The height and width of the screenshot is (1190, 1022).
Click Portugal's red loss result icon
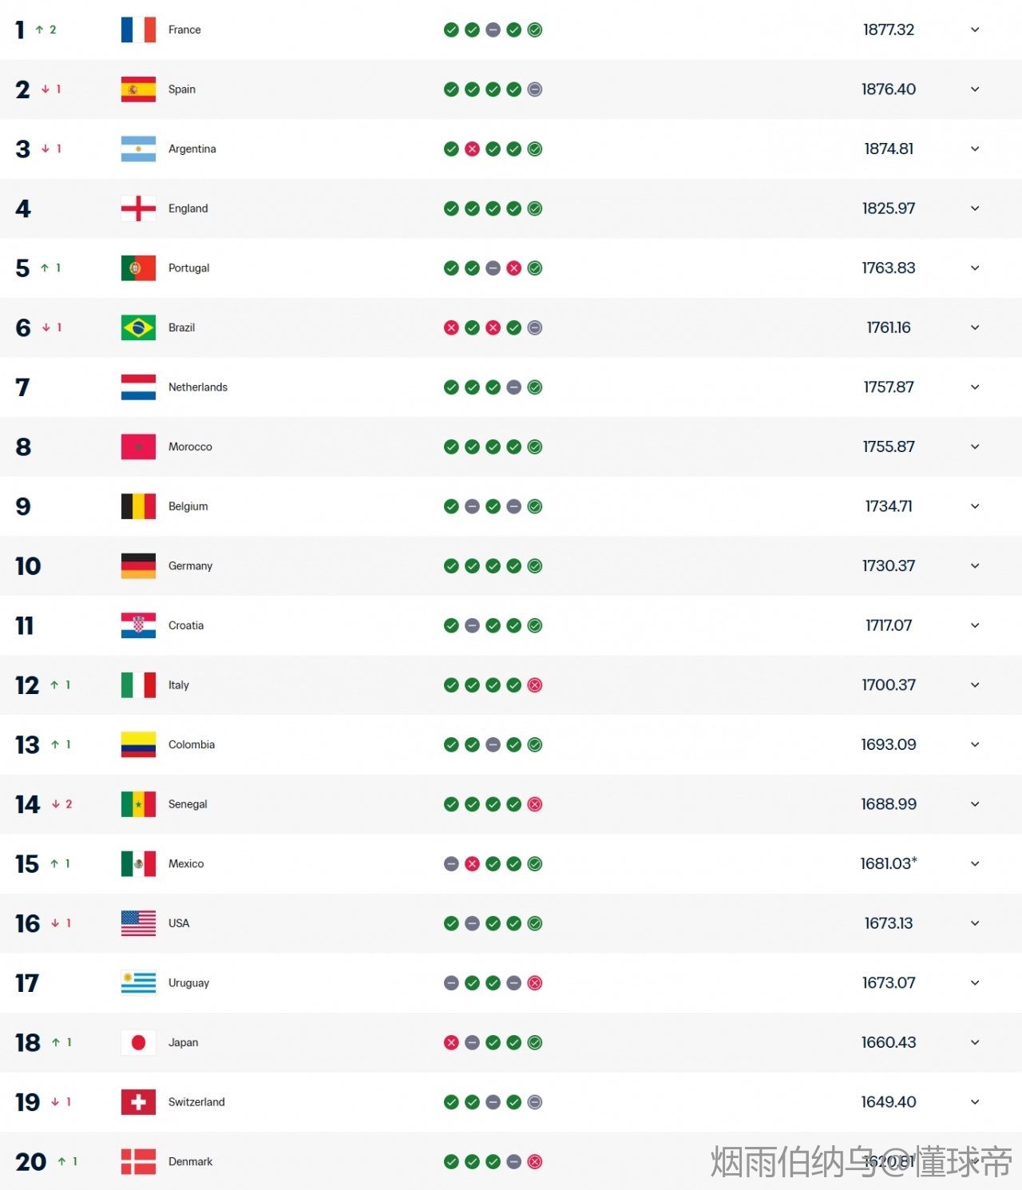514,268
